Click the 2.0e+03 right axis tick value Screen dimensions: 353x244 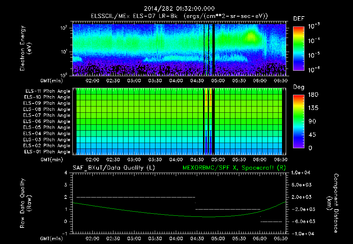pos(301,197)
